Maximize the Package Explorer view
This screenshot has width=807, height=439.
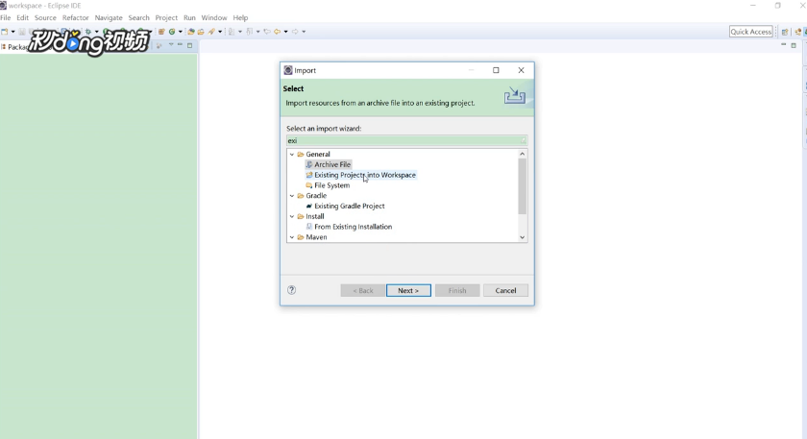[189, 45]
